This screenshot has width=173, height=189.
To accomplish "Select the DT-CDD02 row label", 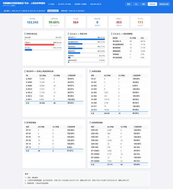I will click(95, 154).
